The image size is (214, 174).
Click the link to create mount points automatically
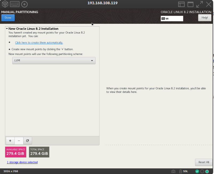coord(39,43)
